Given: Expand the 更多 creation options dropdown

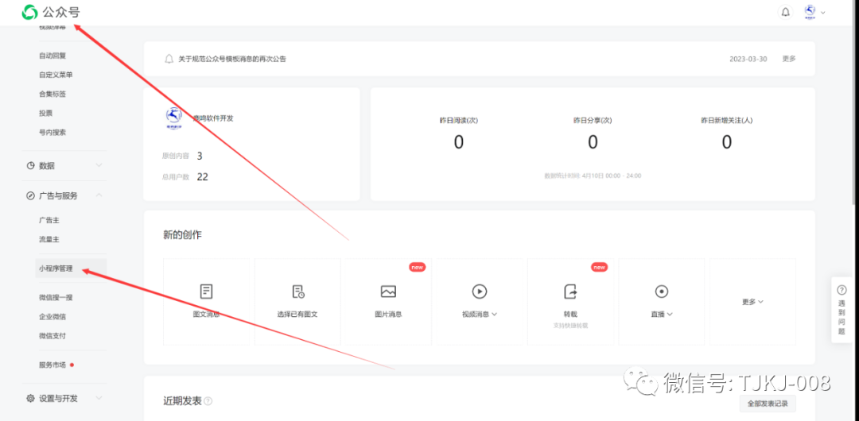Looking at the screenshot, I should click(752, 302).
